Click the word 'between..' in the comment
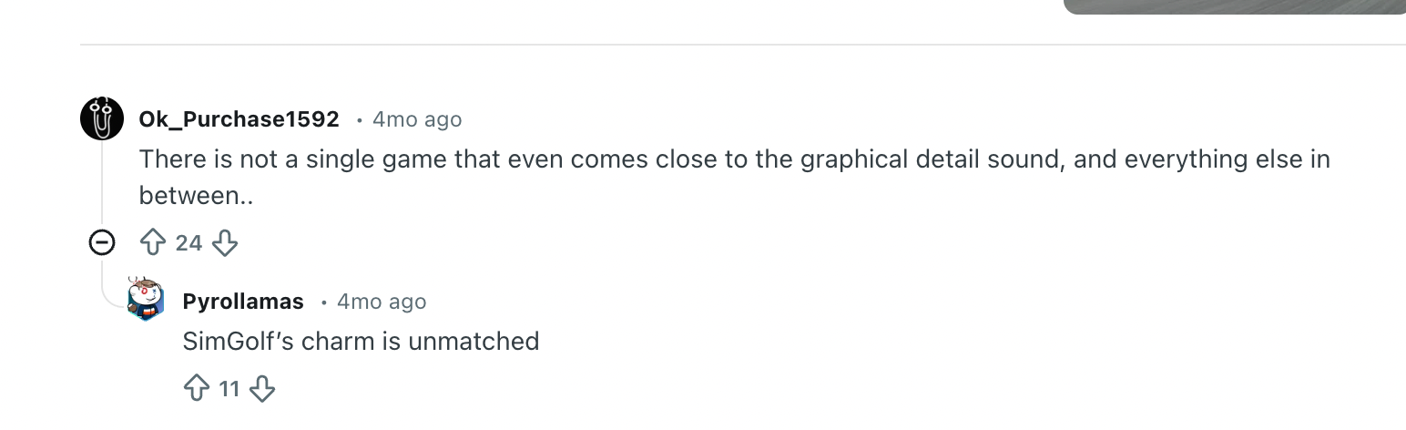The height and width of the screenshot is (430, 1406). [192, 195]
